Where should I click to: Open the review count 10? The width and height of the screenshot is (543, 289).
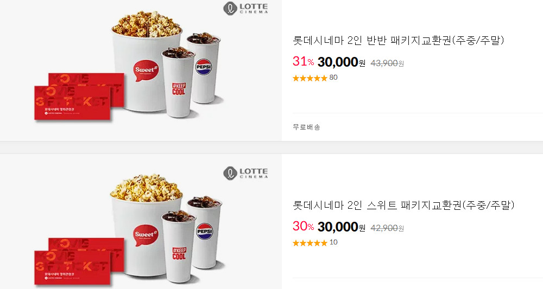[333, 242]
